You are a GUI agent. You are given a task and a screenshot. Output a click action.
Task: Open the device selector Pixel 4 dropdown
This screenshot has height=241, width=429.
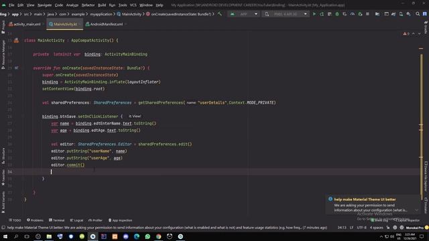[286, 14]
